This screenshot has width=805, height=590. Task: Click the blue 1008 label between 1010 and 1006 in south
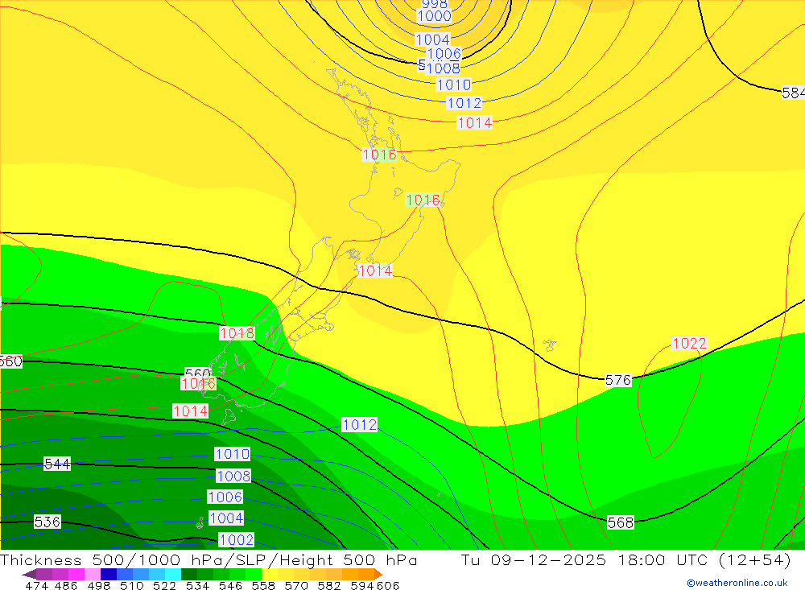(x=233, y=476)
